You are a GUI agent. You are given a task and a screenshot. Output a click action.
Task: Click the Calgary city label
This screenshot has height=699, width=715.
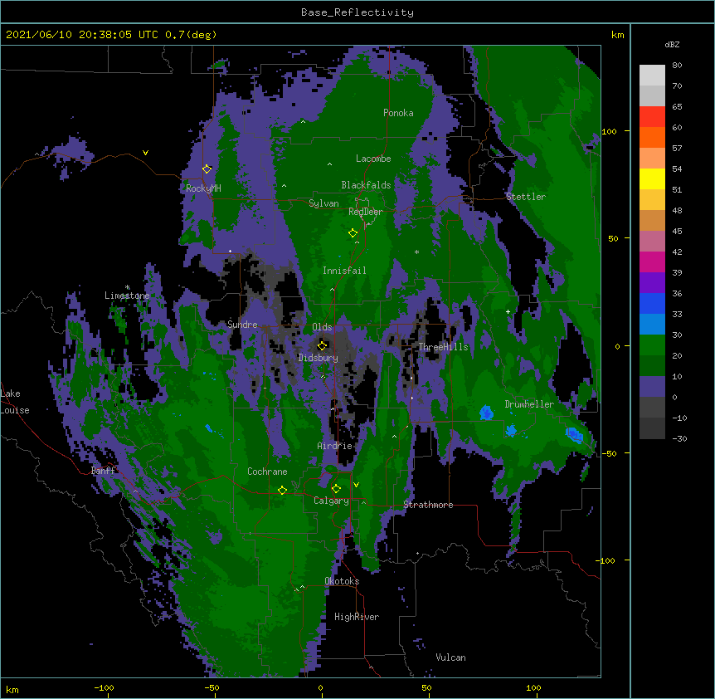[331, 501]
